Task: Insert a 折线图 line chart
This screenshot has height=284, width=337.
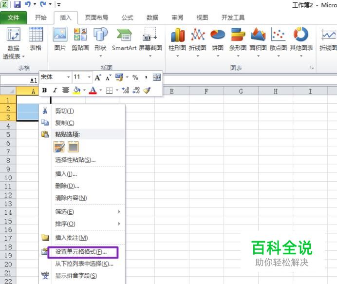Action: 198,42
